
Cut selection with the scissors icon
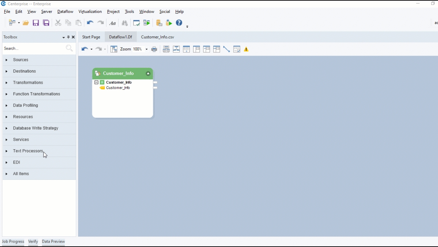(58, 23)
